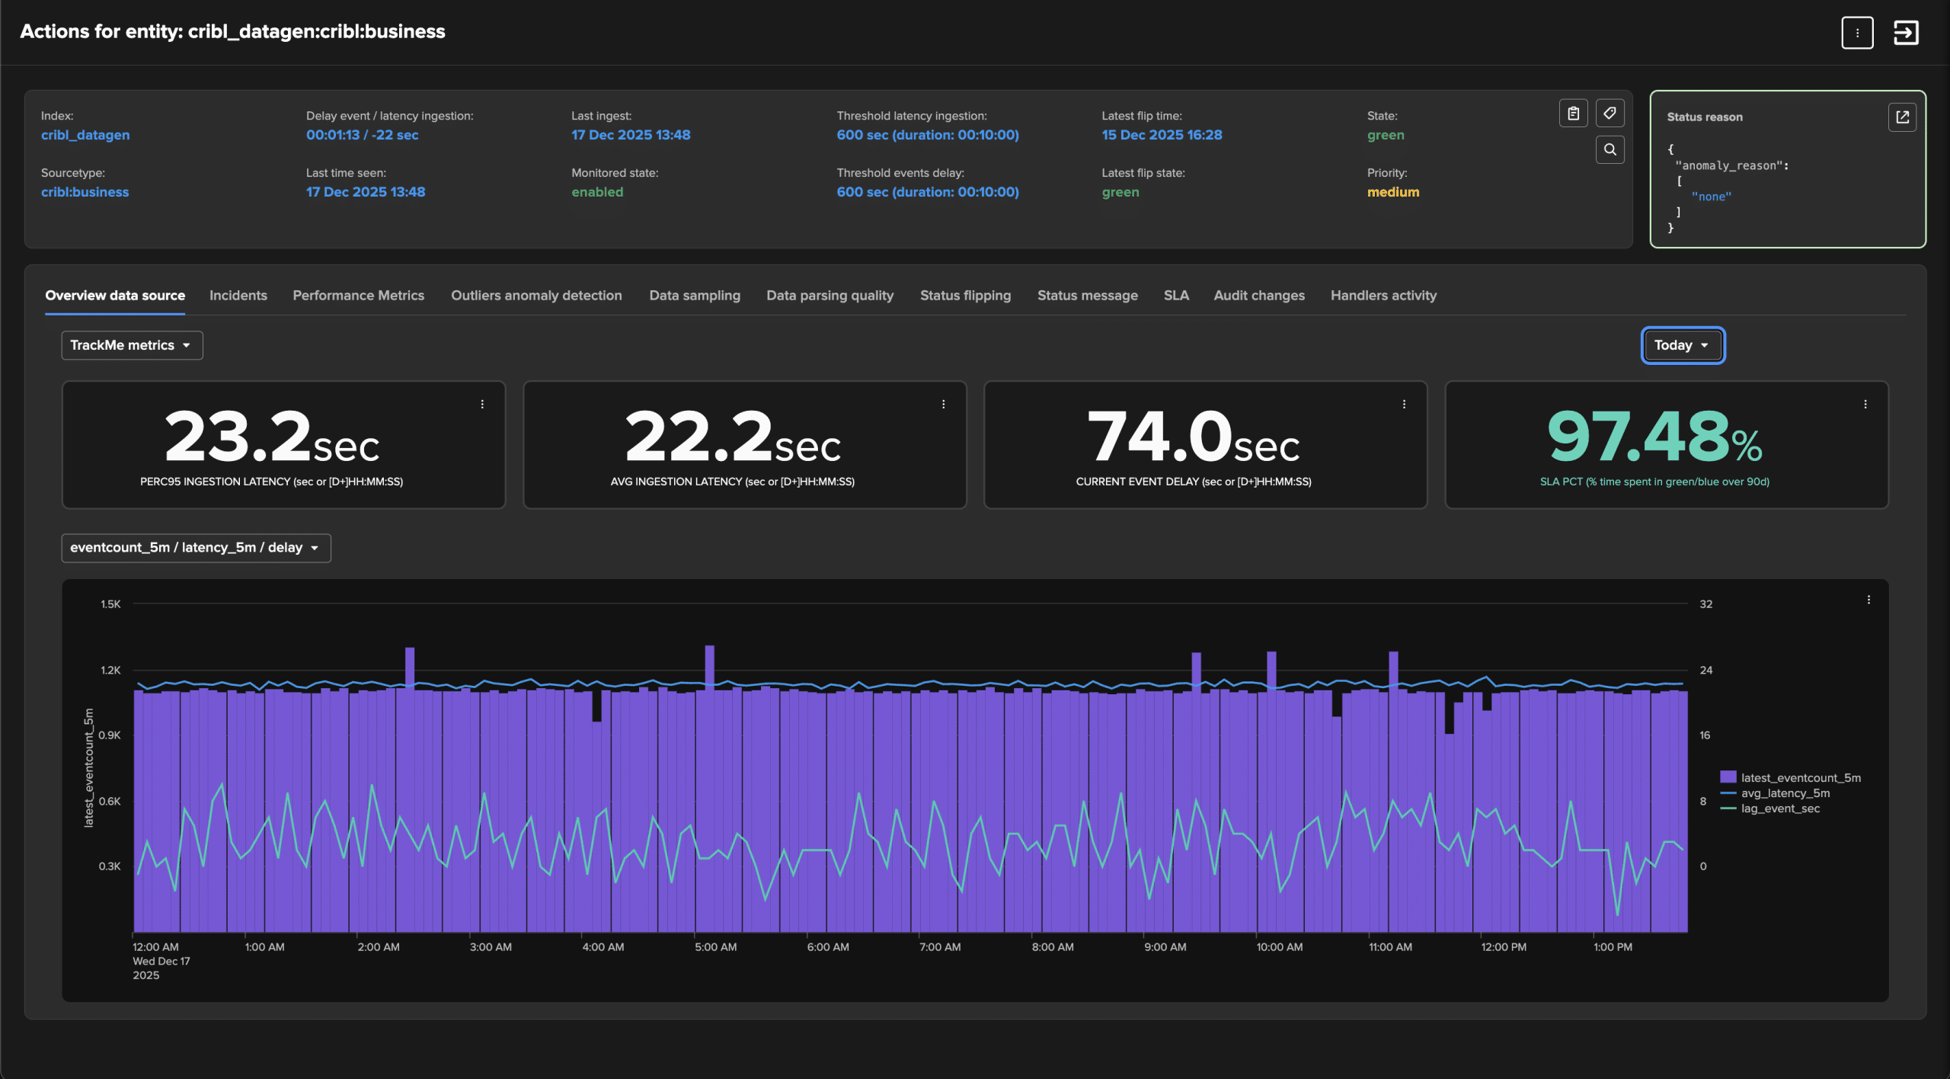Click the clipboard notes icon
The width and height of the screenshot is (1950, 1079).
(x=1573, y=114)
